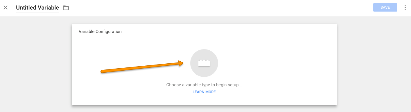Screen dimensions: 411x112
Task: Click the gray circle to choose variable type
Action: coord(204,63)
